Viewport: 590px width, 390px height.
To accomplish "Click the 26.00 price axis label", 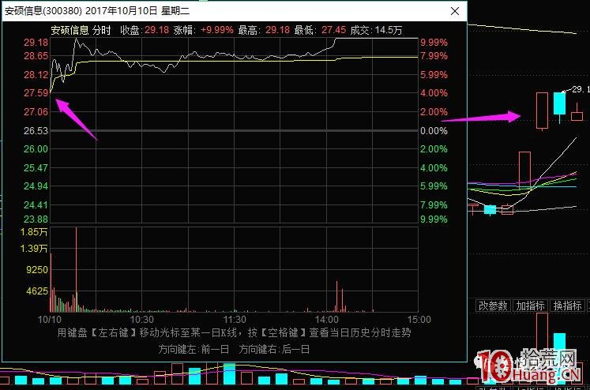I will click(36, 149).
